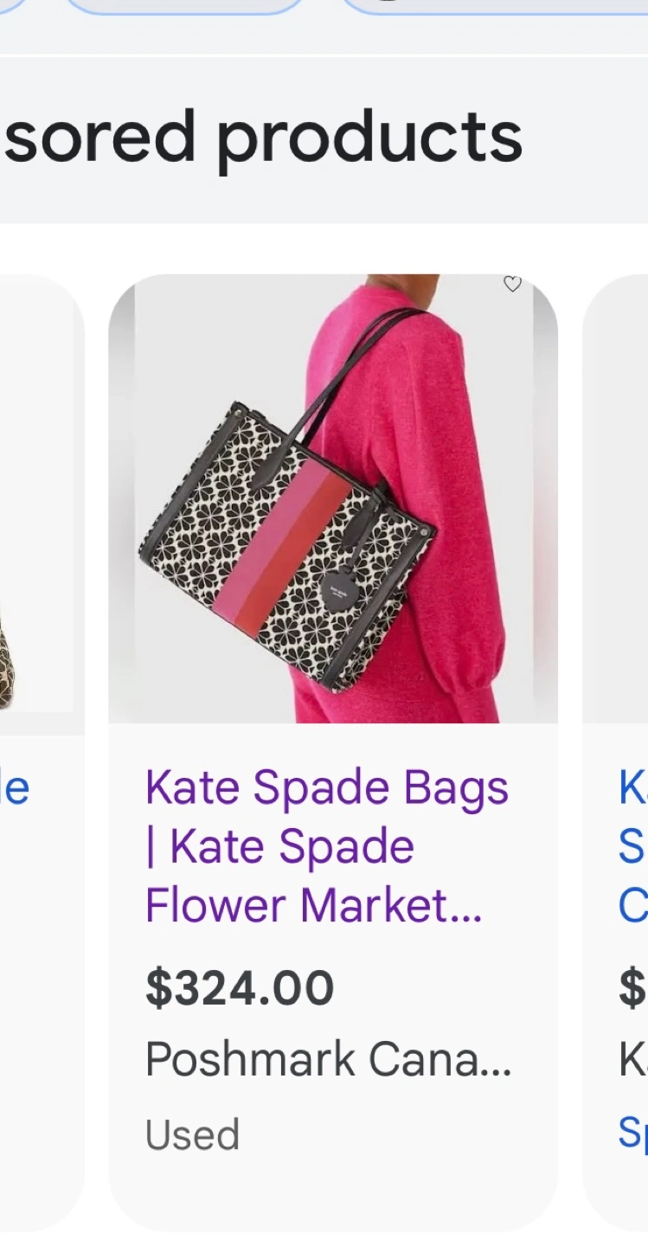Screen dimensions: 648x1246
Task: Tap the cut-off seller name on the right card
Action: (633, 1059)
